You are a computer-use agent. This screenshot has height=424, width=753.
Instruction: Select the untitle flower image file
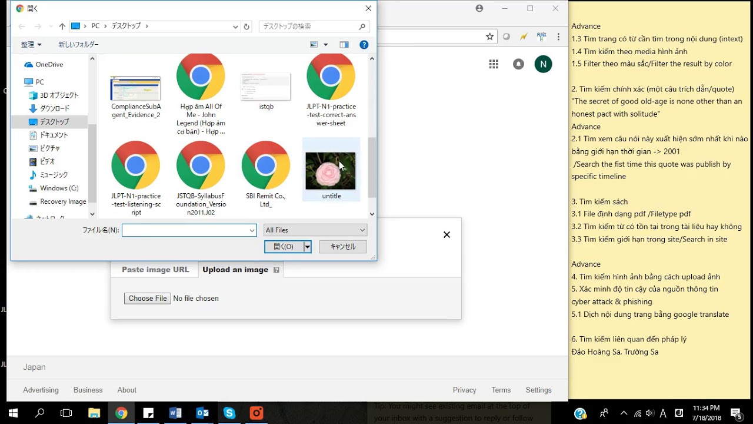331,171
